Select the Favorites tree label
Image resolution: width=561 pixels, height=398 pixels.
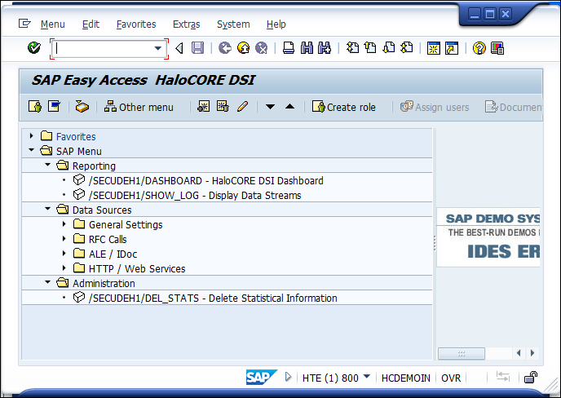76,137
